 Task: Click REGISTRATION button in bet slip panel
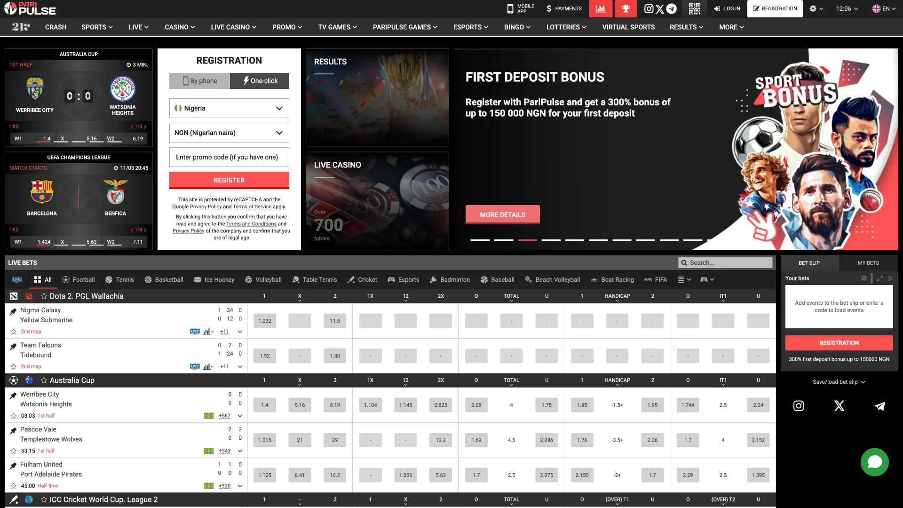[839, 343]
